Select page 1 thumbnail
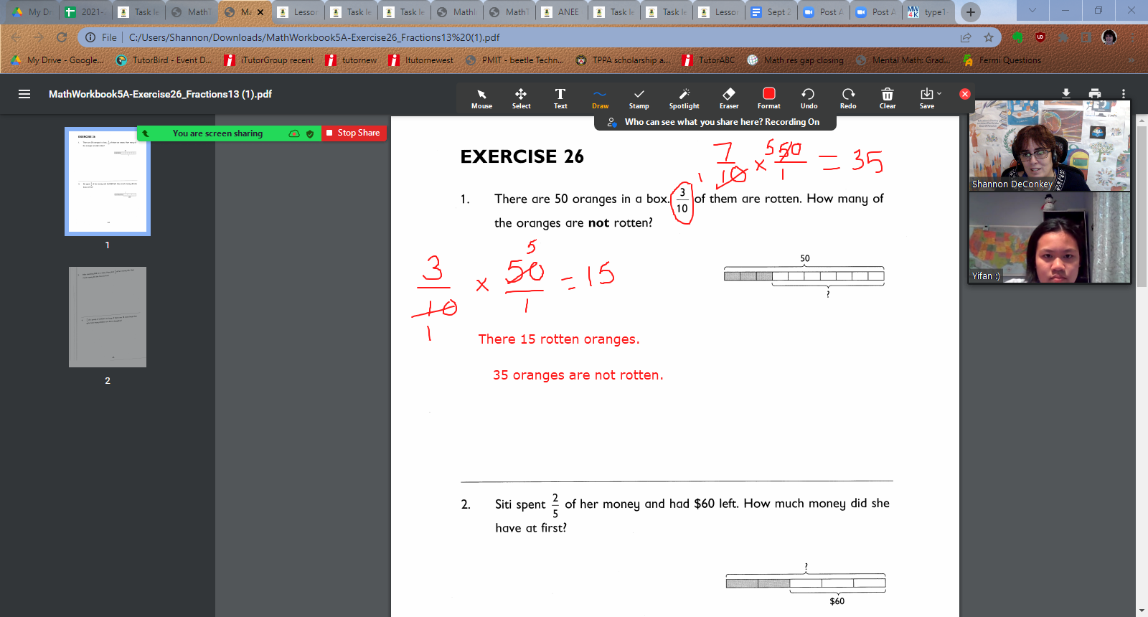Screen dimensions: 1148x617 point(108,182)
